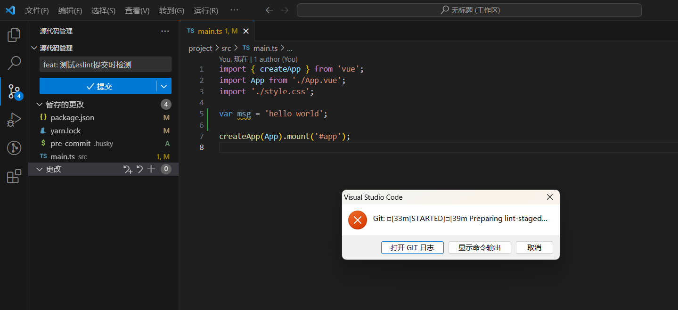Open the Explorer view in activity bar

[14, 34]
